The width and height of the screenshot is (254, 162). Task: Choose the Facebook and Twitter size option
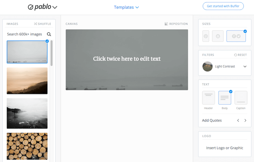tap(236, 36)
